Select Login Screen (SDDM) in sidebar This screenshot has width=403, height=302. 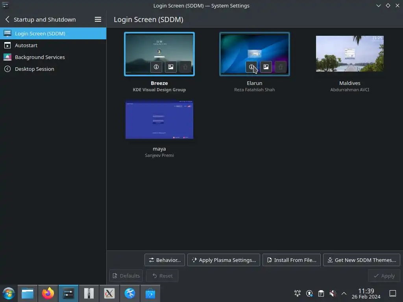(53, 33)
